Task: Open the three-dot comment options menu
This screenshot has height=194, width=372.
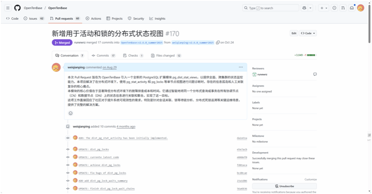Action: point(241,67)
